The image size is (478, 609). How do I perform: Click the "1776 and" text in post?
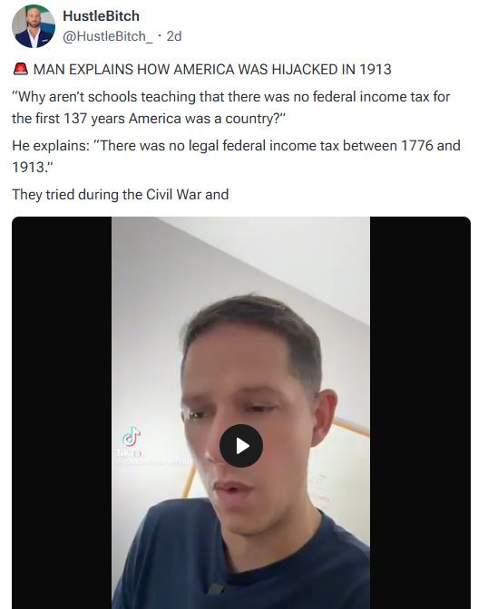click(x=430, y=145)
